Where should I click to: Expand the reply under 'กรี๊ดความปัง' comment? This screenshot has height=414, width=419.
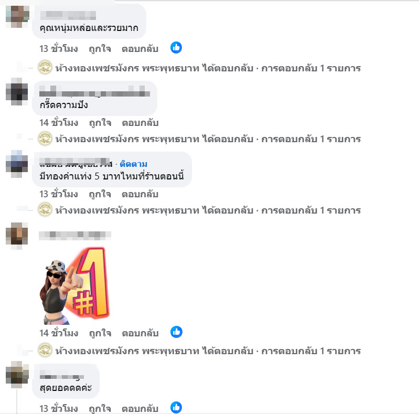coord(208,139)
